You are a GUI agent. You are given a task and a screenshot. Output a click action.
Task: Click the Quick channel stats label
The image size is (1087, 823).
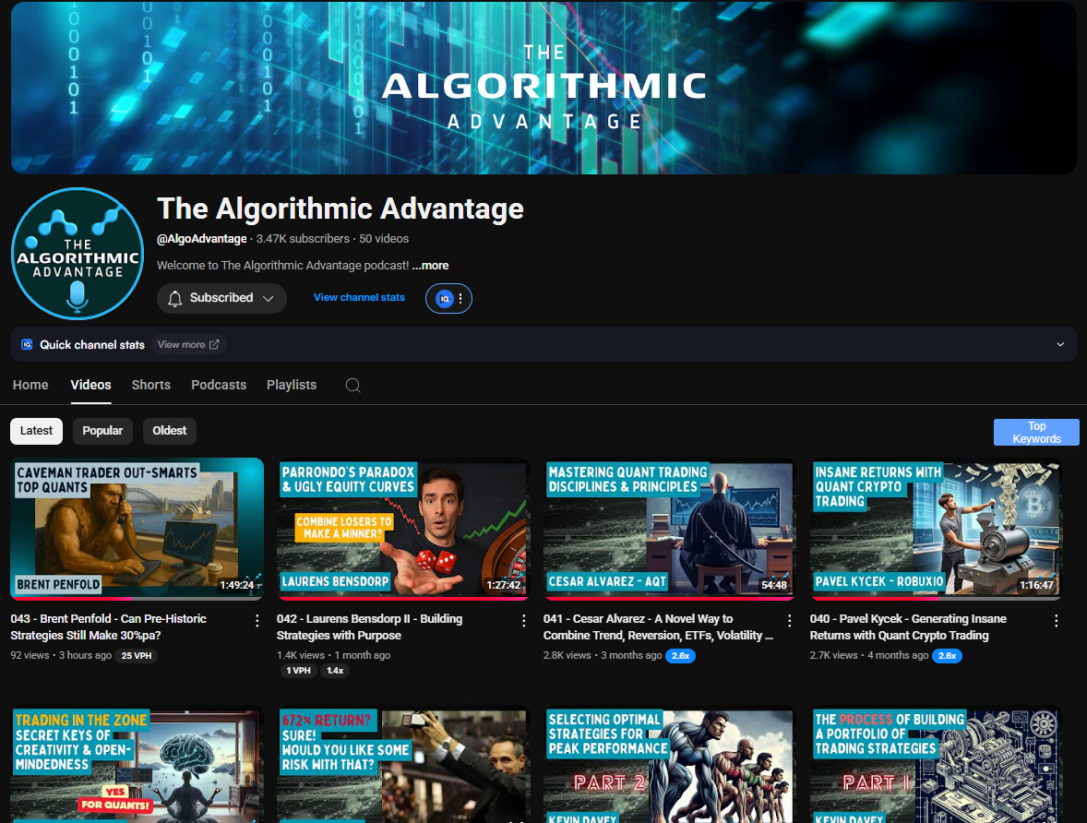point(92,344)
